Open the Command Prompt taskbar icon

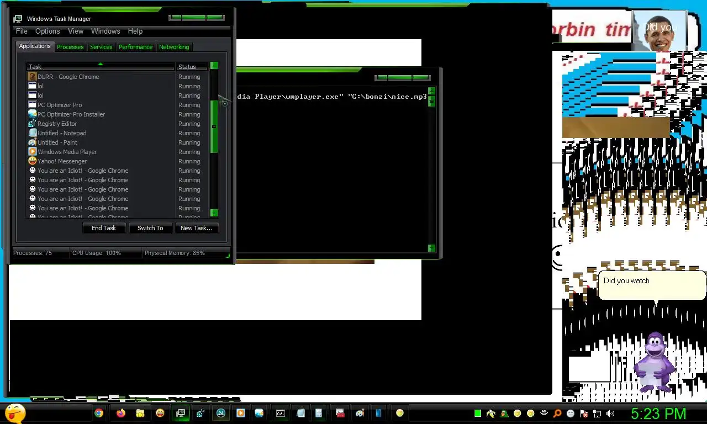point(281,413)
